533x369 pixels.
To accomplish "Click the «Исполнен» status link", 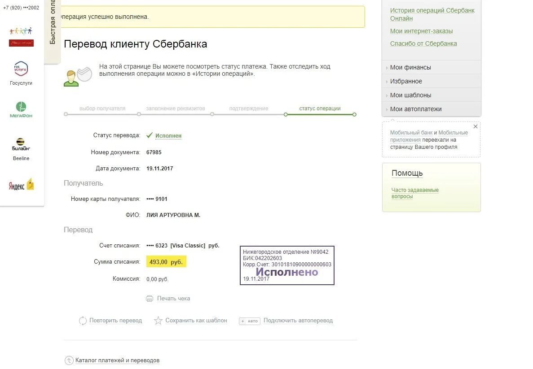I will pyautogui.click(x=168, y=136).
